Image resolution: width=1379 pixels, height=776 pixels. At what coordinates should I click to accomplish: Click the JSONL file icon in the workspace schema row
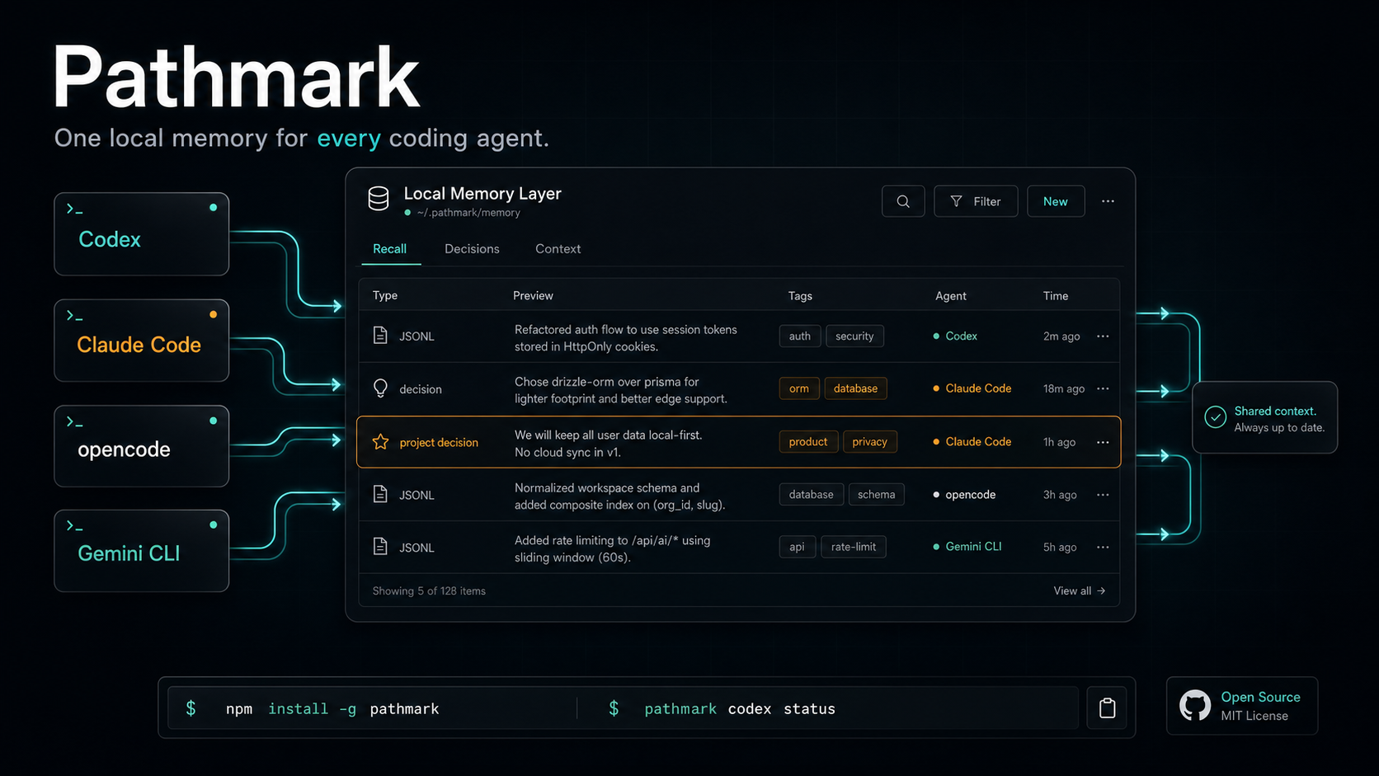pyautogui.click(x=380, y=495)
